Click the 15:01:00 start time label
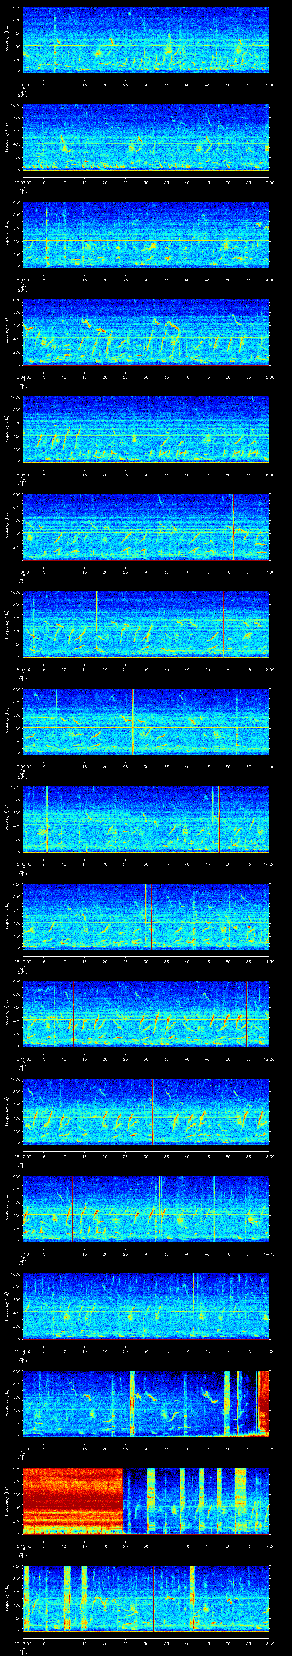Viewport: 292px width, 1656px height. pyautogui.click(x=23, y=84)
